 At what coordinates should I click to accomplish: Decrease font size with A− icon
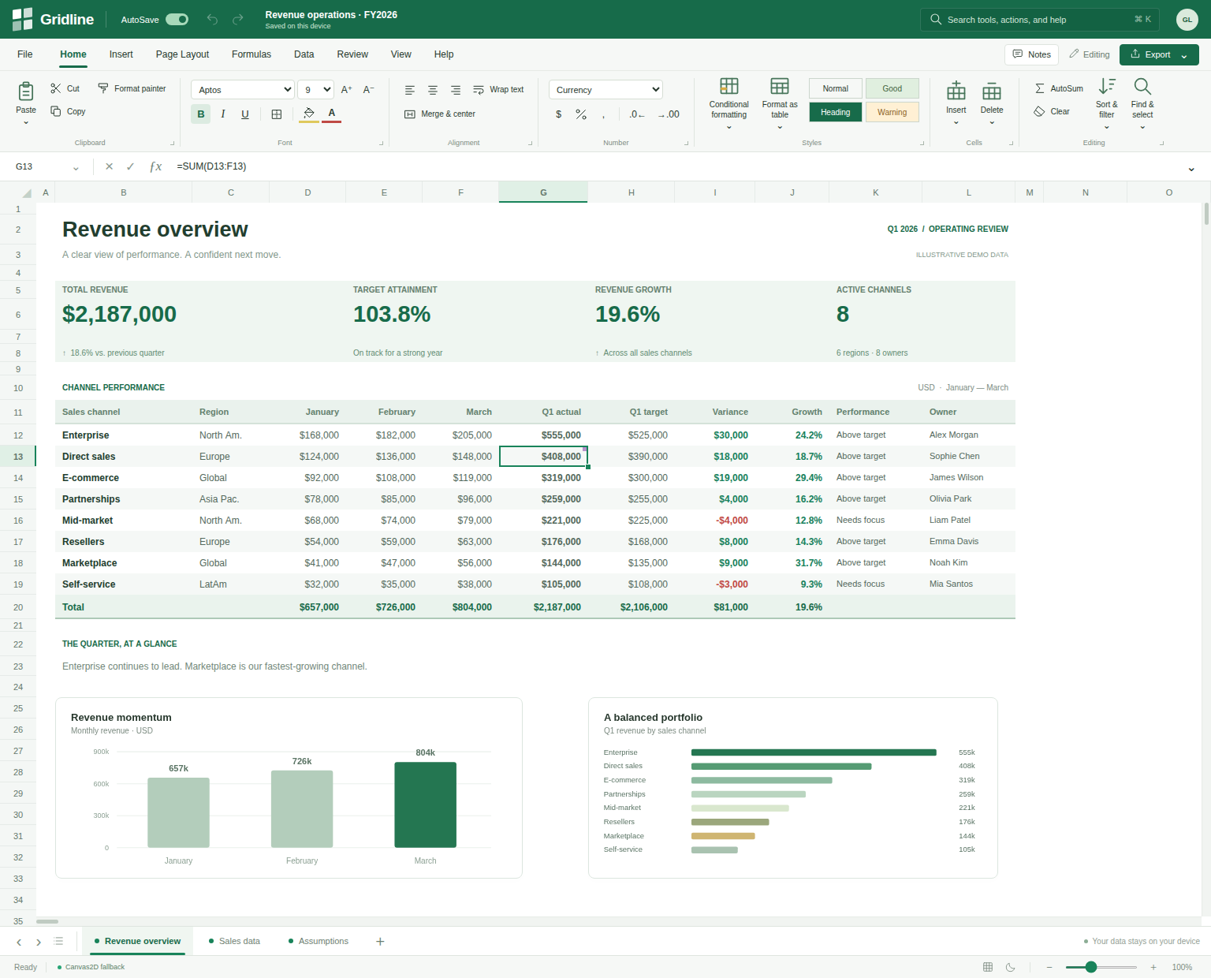(x=368, y=90)
